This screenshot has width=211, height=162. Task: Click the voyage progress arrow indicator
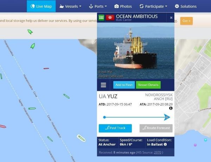167,117
